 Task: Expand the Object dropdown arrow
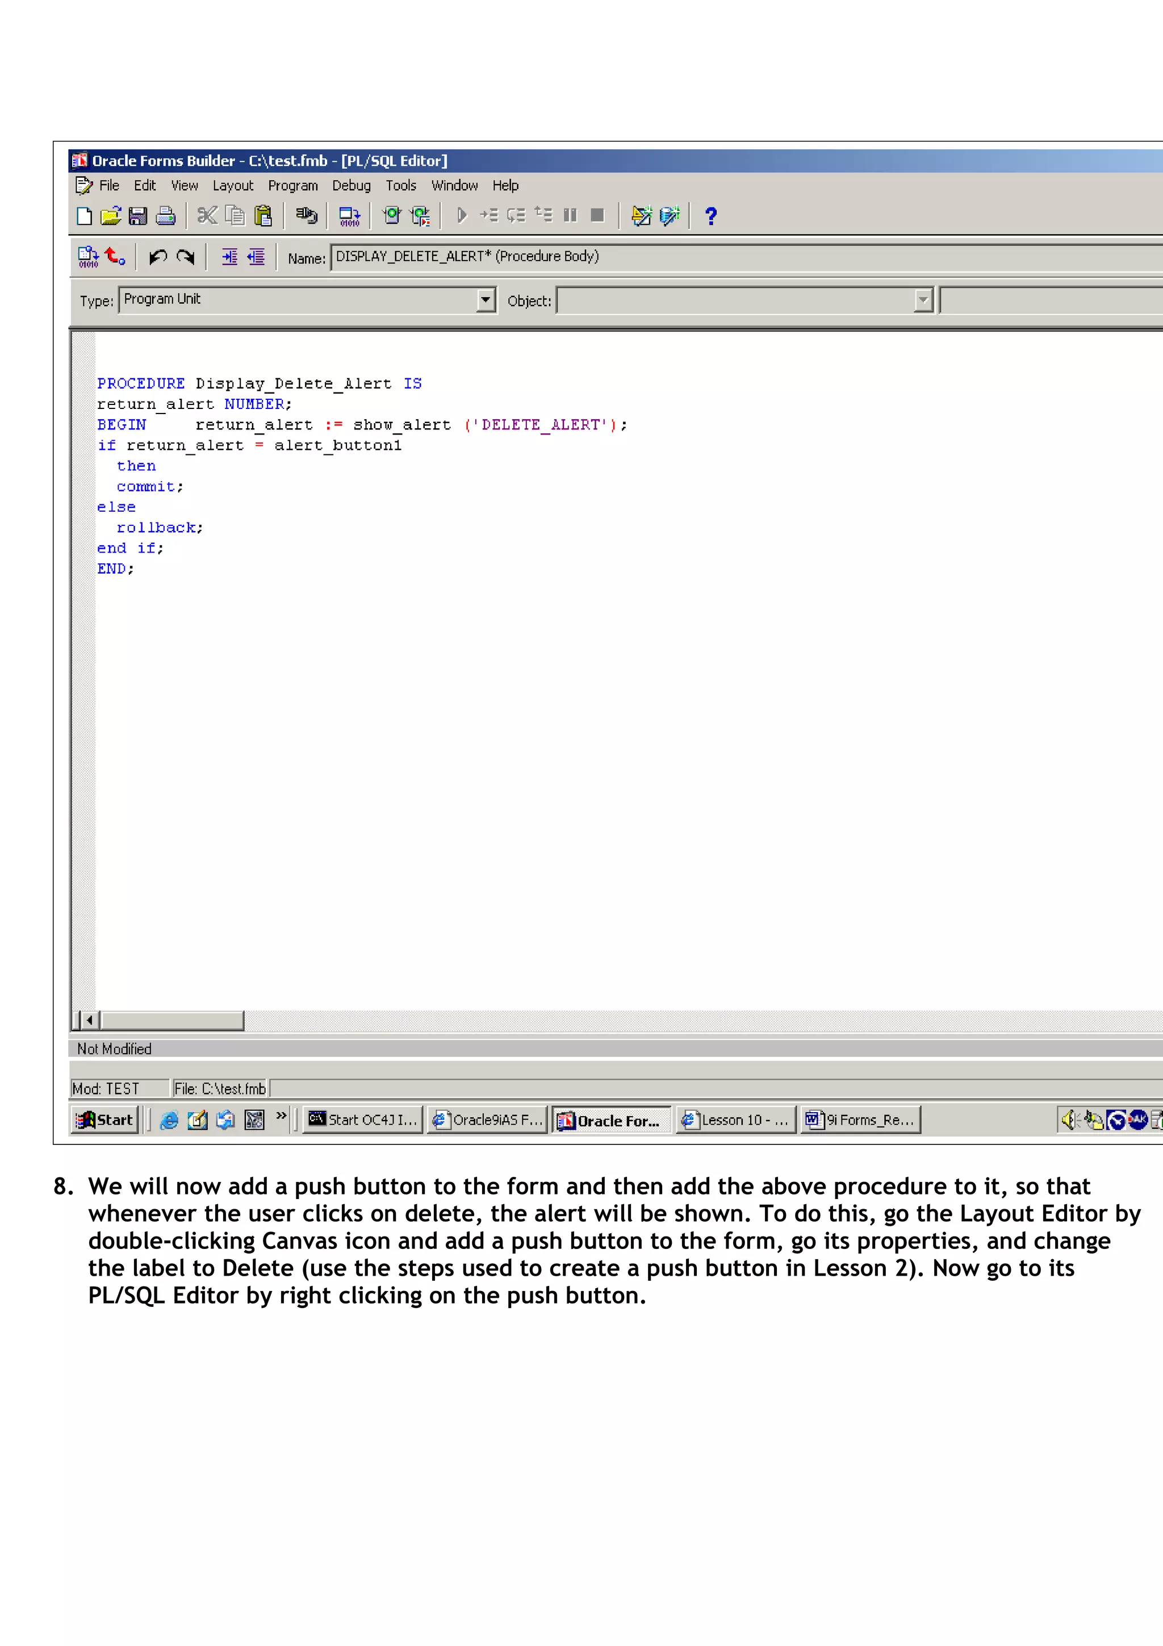(x=924, y=300)
